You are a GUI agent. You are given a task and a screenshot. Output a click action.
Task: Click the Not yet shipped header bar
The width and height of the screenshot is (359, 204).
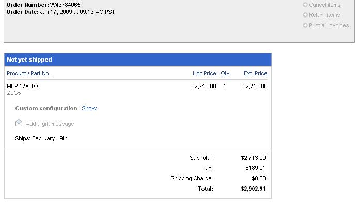[x=138, y=60]
